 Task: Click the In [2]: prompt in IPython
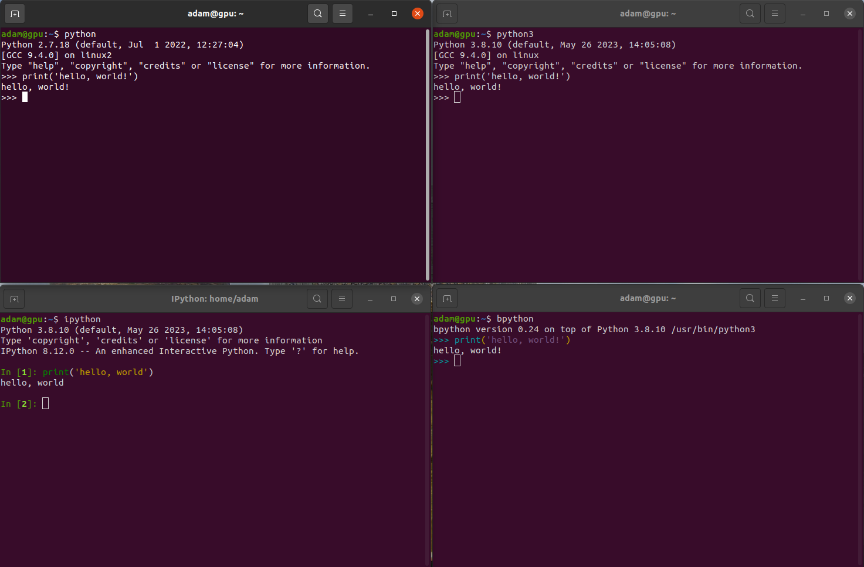click(46, 403)
